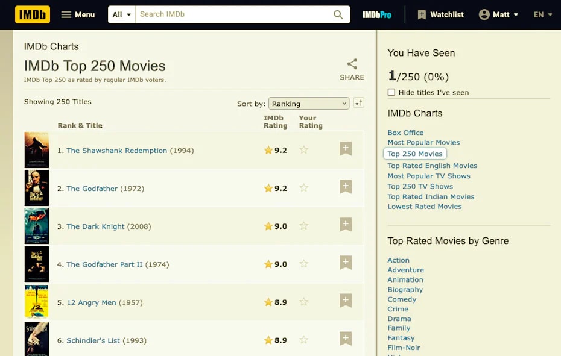Open the hamburger Menu
561x356 pixels.
coord(78,14)
